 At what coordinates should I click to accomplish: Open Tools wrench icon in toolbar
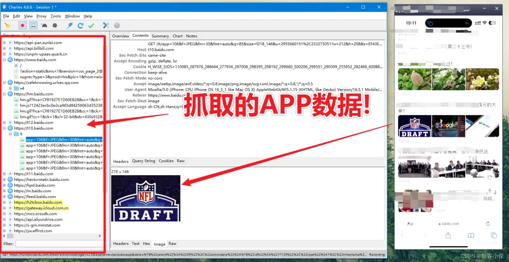106,25
